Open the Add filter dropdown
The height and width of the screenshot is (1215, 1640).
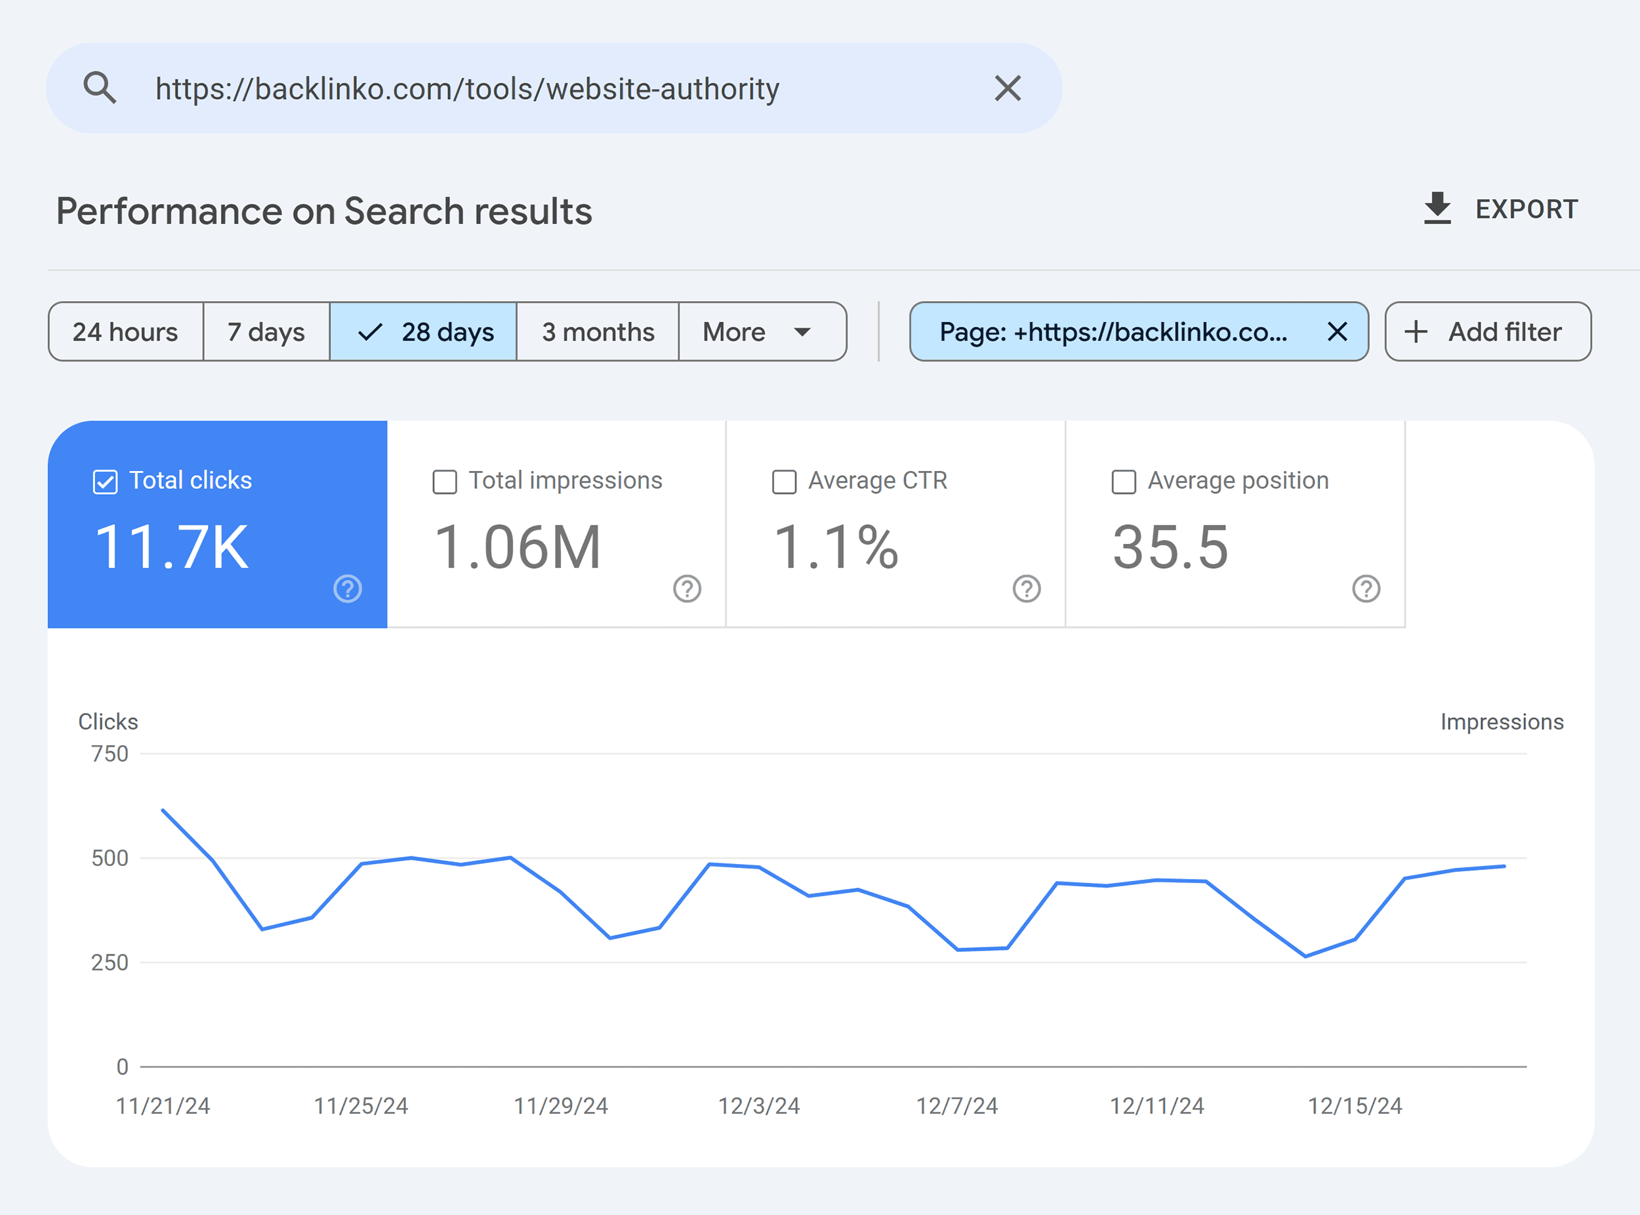coord(1485,331)
